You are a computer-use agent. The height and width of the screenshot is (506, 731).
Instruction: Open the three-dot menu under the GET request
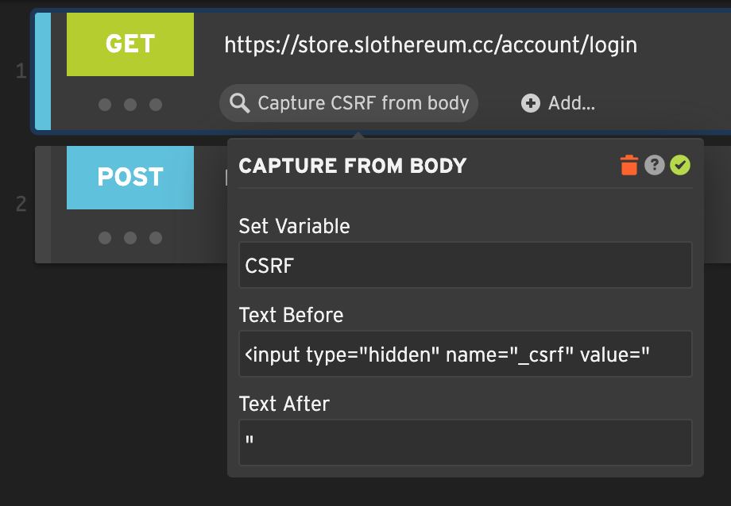point(130,104)
